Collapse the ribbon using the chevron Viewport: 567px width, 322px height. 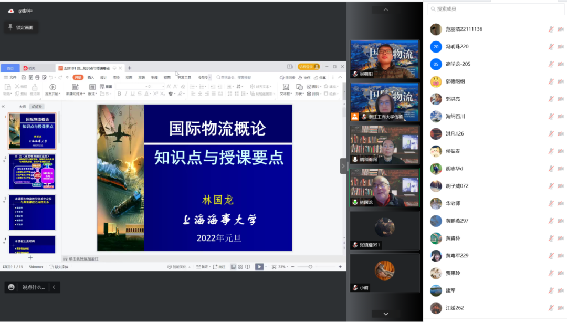point(341,77)
